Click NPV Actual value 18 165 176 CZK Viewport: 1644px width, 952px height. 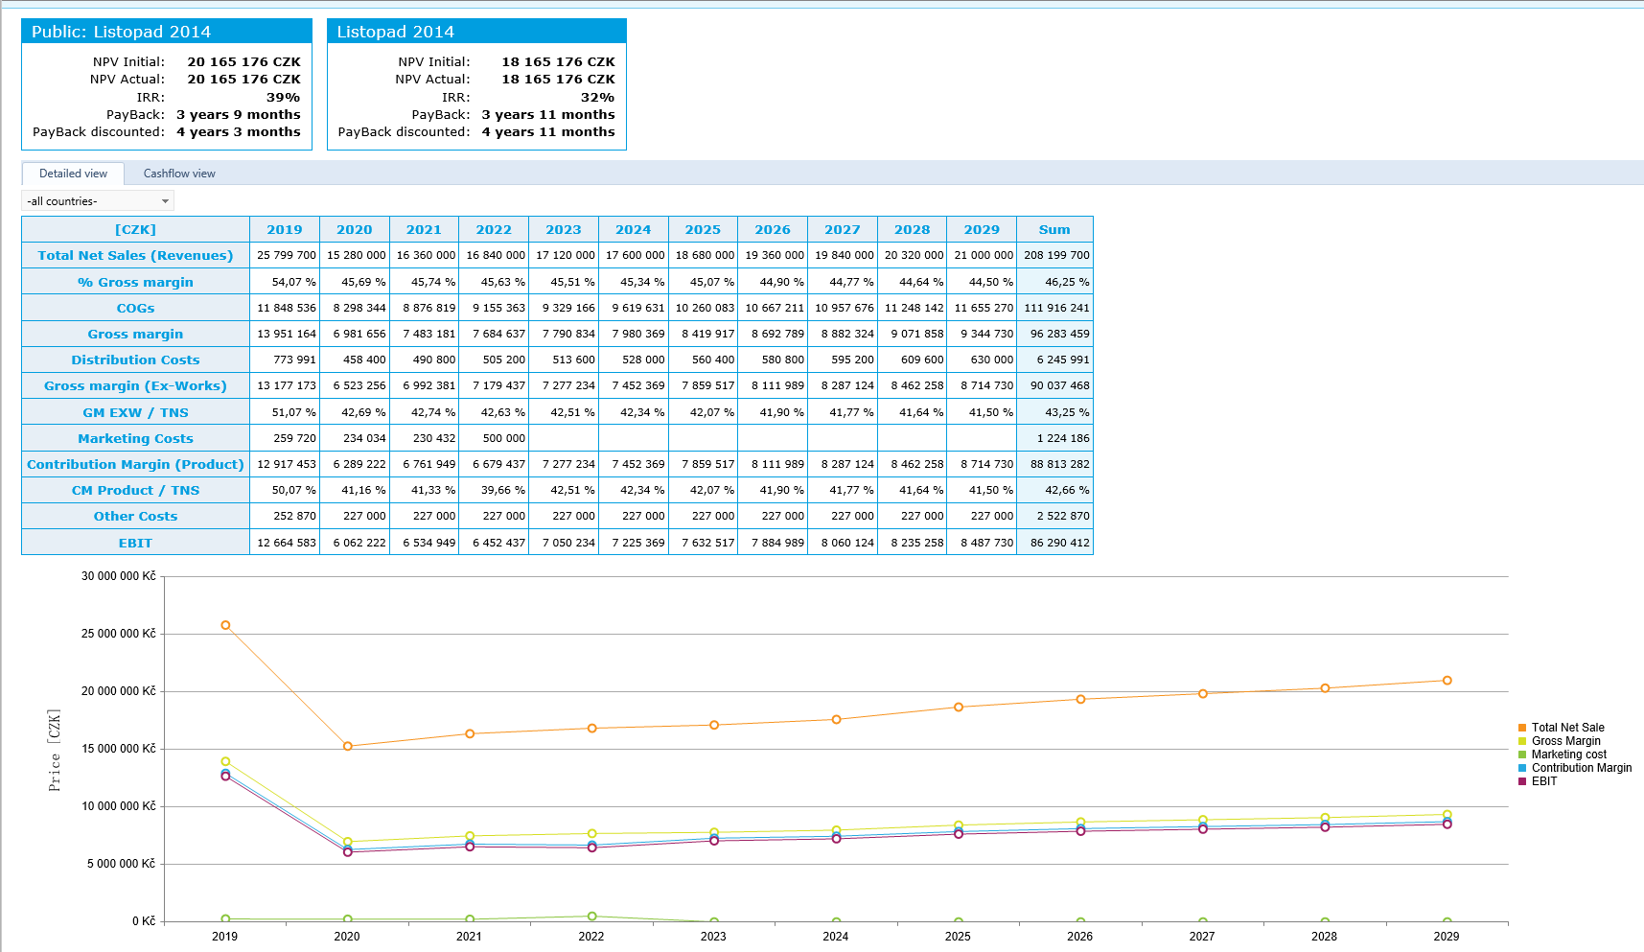pyautogui.click(x=558, y=79)
